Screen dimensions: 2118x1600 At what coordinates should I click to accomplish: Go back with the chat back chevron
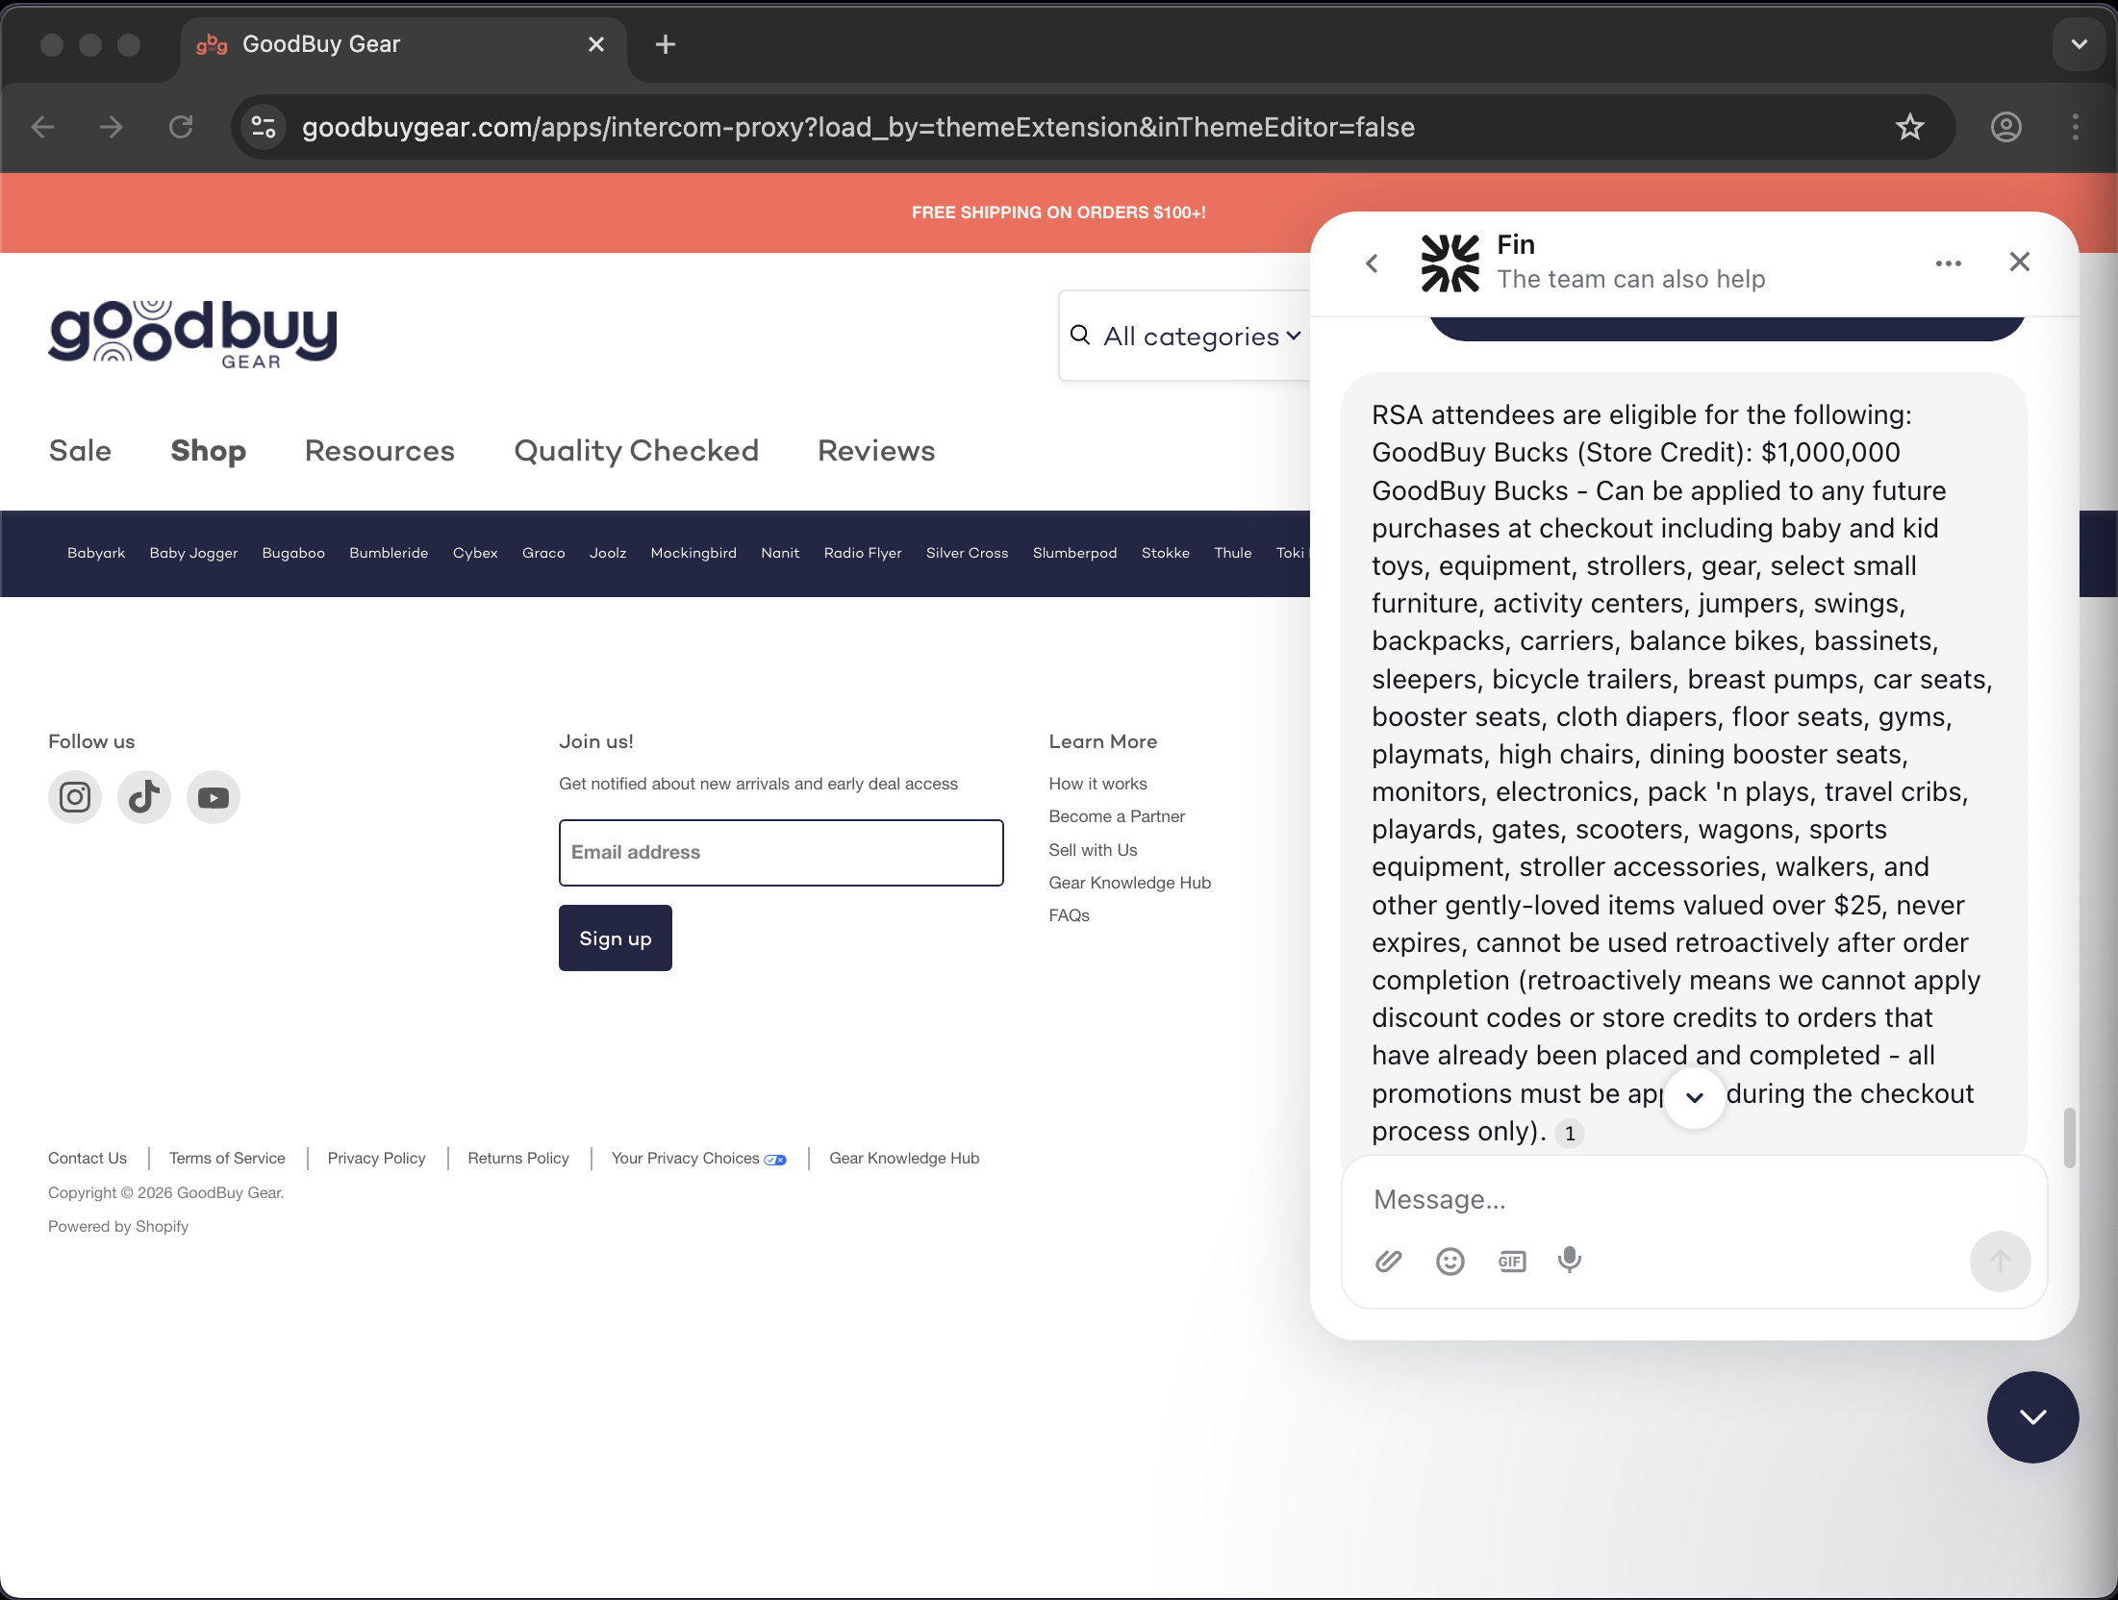[x=1372, y=262]
